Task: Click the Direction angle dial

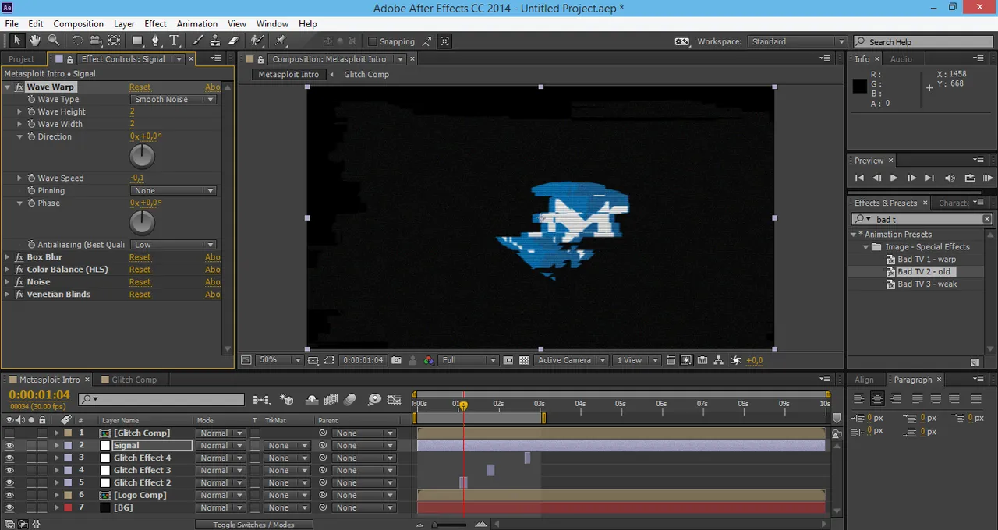Action: click(142, 156)
